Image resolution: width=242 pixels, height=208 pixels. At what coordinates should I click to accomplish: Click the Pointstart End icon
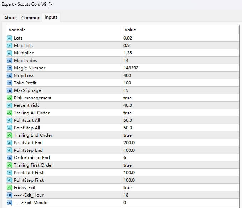pyautogui.click(x=10, y=142)
